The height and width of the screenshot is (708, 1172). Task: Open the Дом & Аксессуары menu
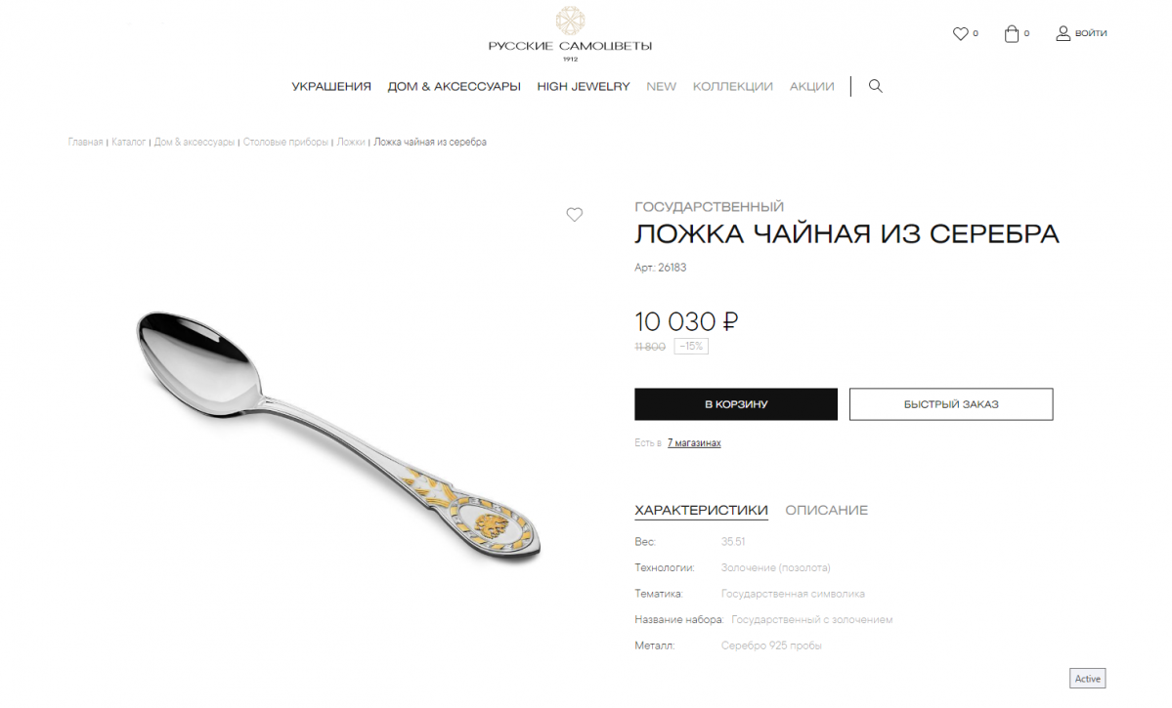(x=454, y=87)
